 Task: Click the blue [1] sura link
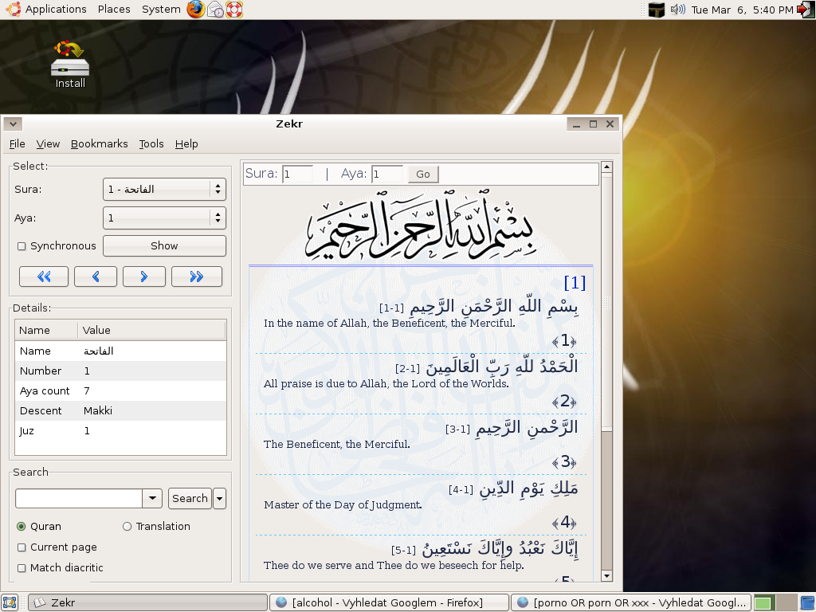pyautogui.click(x=575, y=283)
